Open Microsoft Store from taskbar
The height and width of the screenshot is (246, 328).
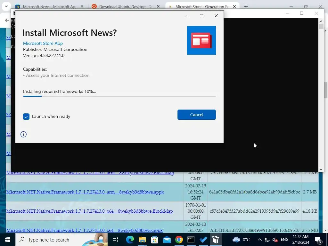[154, 240]
